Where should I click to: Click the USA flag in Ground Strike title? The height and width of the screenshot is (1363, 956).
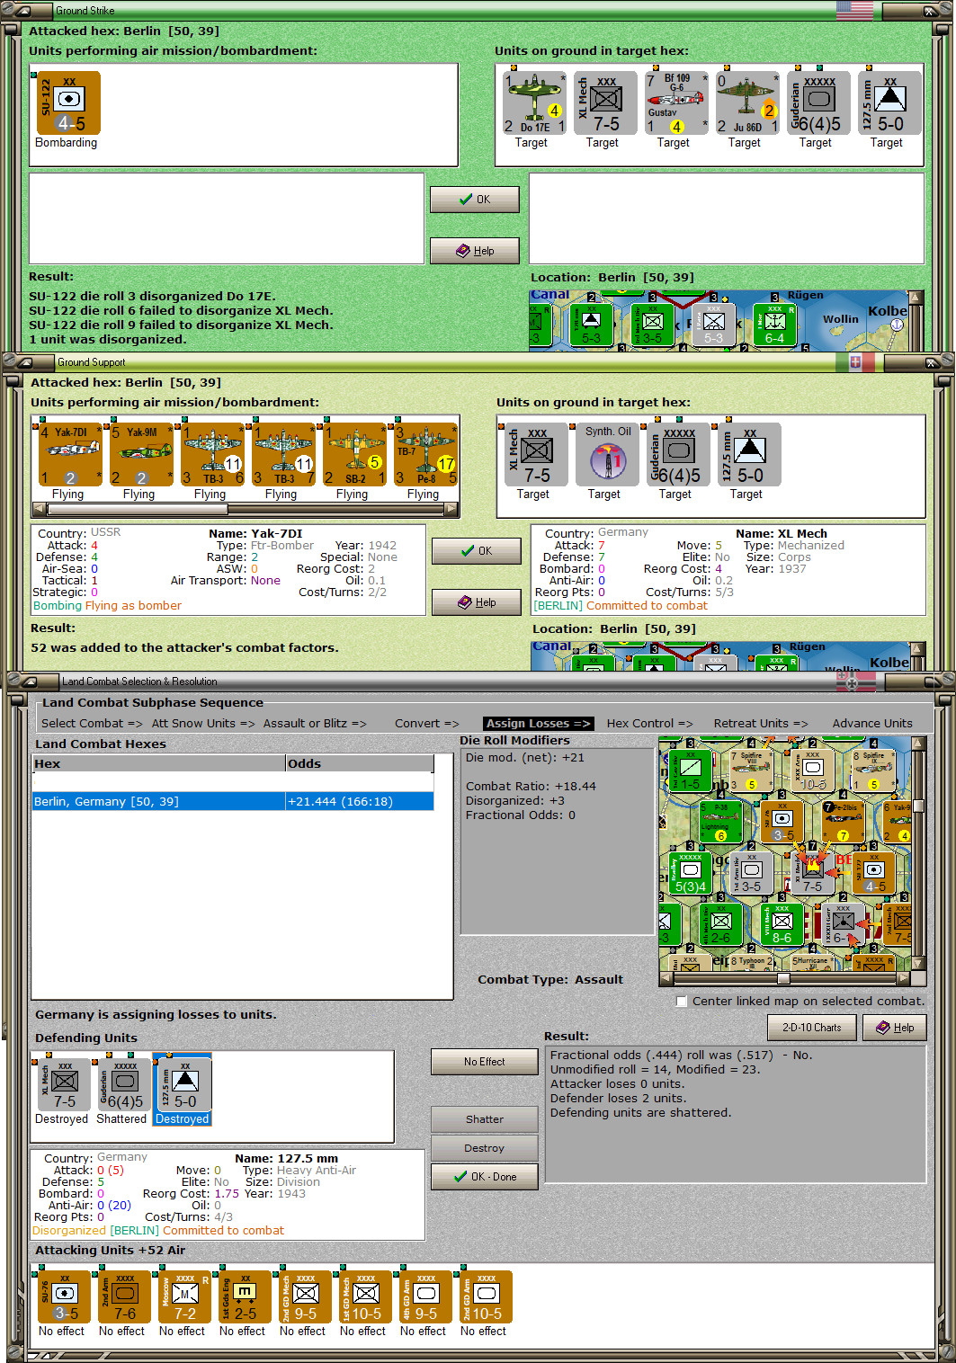coord(854,10)
